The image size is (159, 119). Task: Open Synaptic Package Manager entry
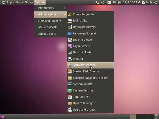click(90, 78)
